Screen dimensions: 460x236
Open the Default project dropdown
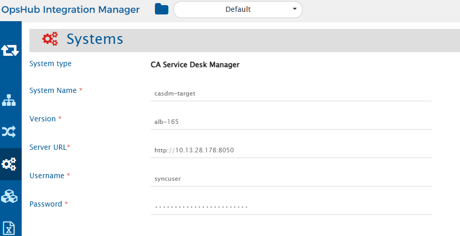[237, 9]
